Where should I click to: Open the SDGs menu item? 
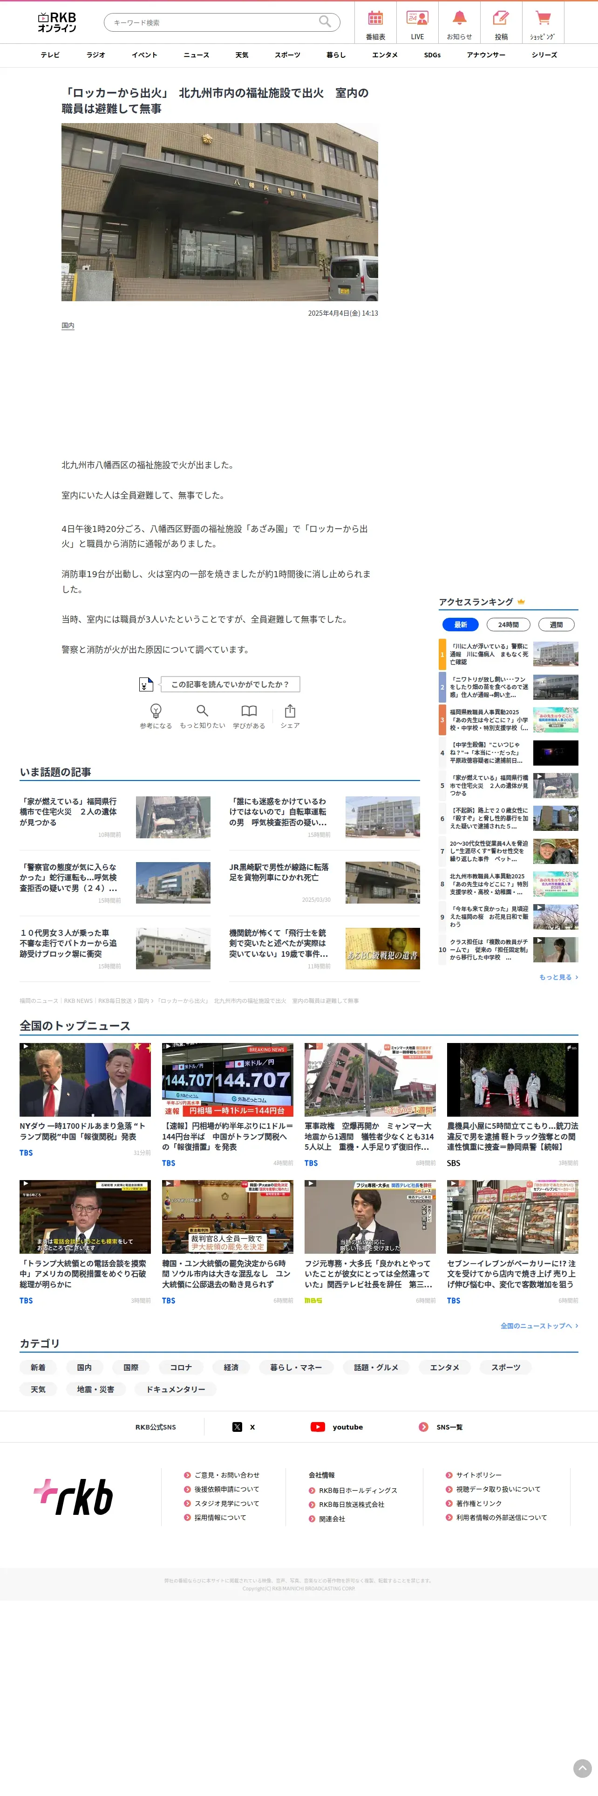click(x=432, y=55)
